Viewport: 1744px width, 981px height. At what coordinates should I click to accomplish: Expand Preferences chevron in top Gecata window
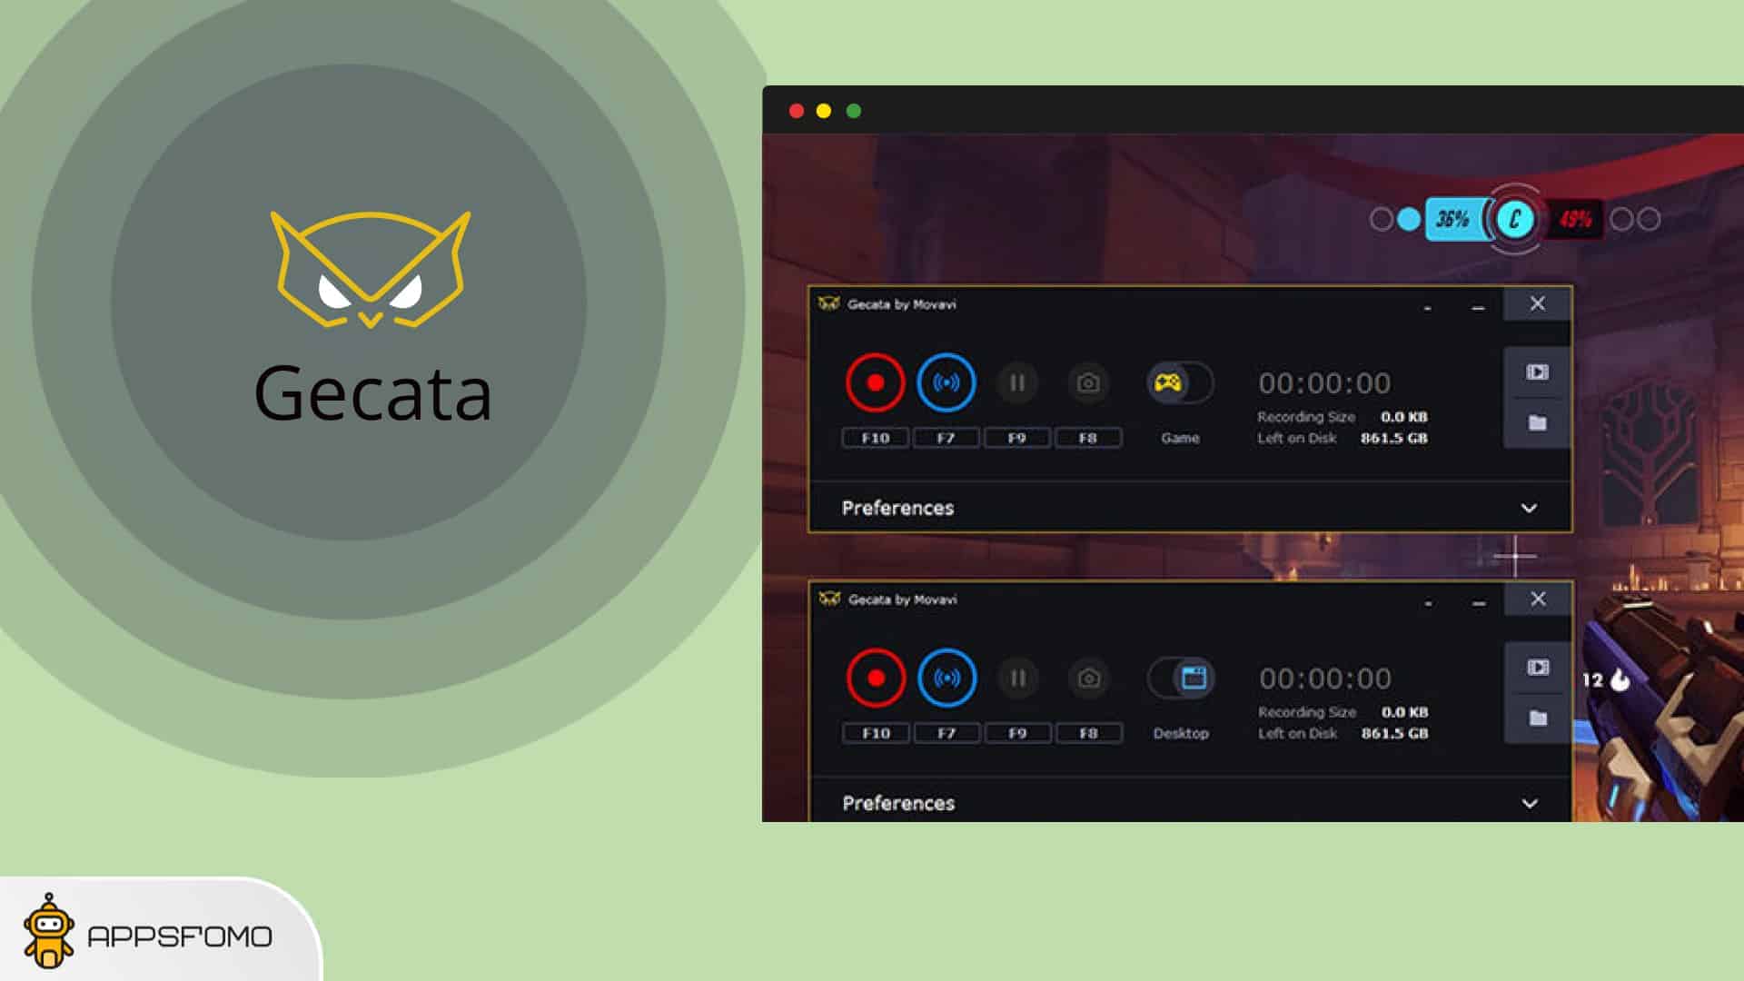[1529, 508]
